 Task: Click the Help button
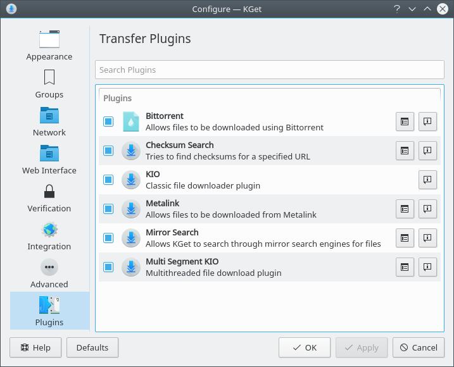tap(35, 347)
